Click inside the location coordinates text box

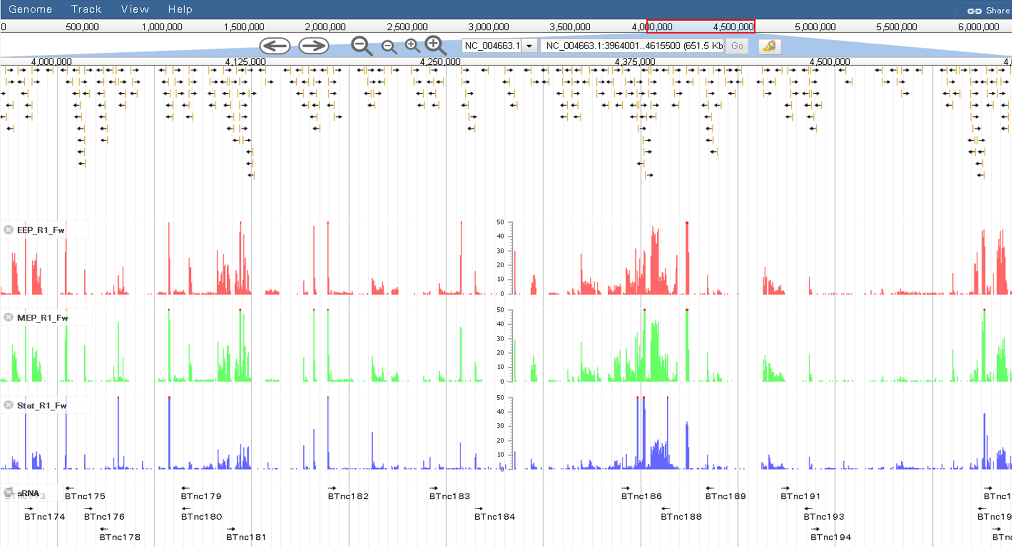[632, 46]
